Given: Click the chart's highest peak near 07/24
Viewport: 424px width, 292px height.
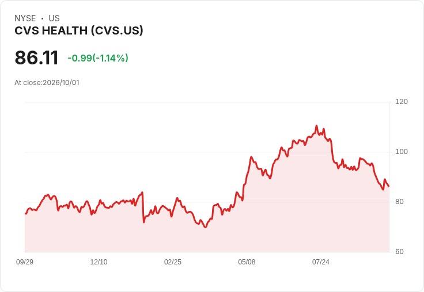Looking at the screenshot, I should pyautogui.click(x=316, y=126).
